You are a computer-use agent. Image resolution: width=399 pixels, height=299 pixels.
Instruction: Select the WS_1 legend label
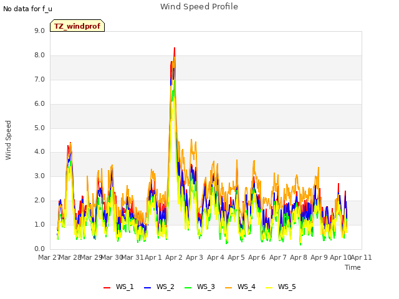[125, 287]
